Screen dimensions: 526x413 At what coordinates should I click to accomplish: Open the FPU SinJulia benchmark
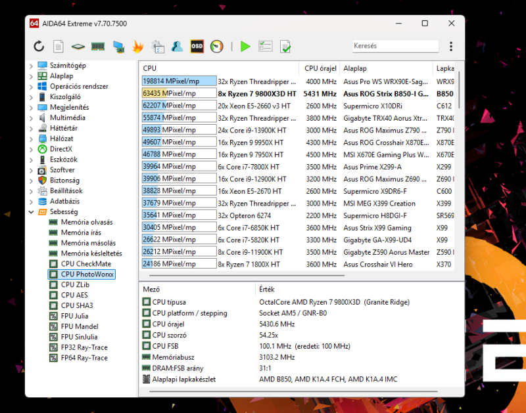point(79,337)
